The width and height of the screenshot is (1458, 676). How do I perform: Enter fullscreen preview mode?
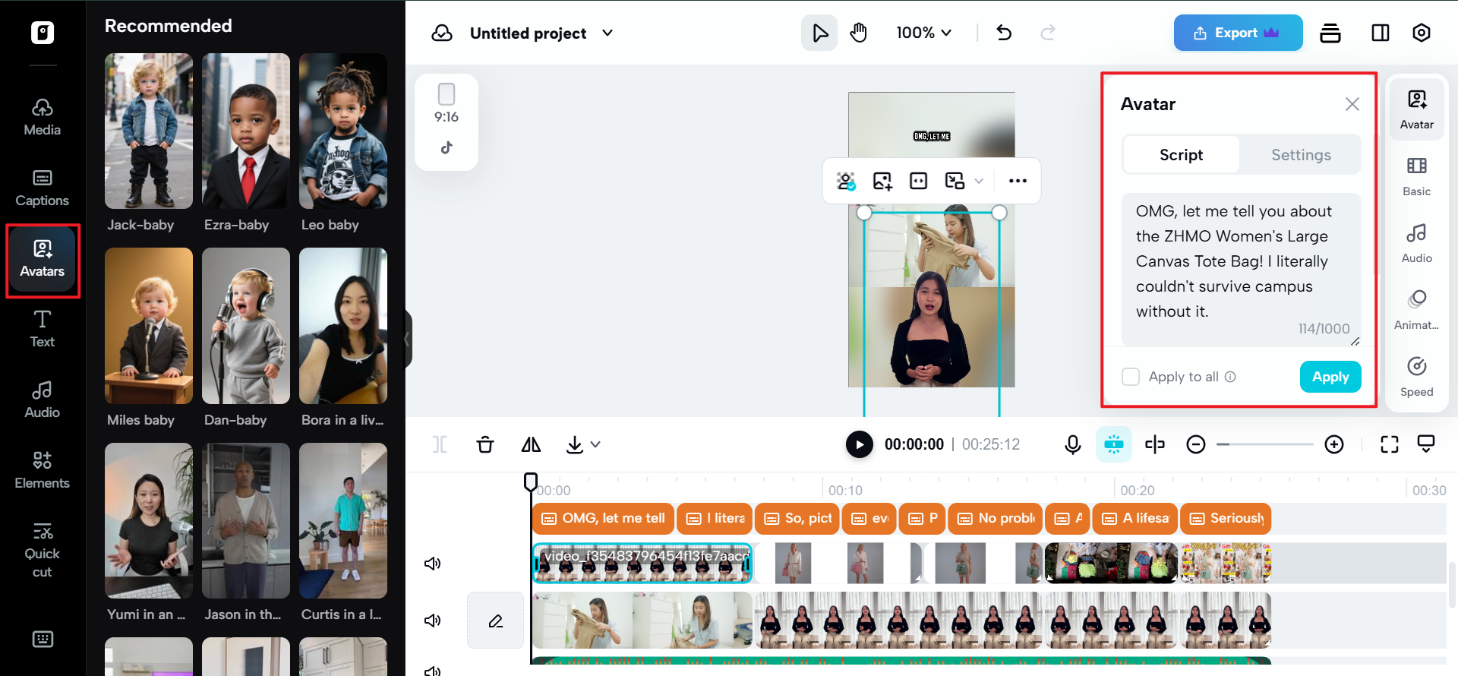coord(1389,444)
